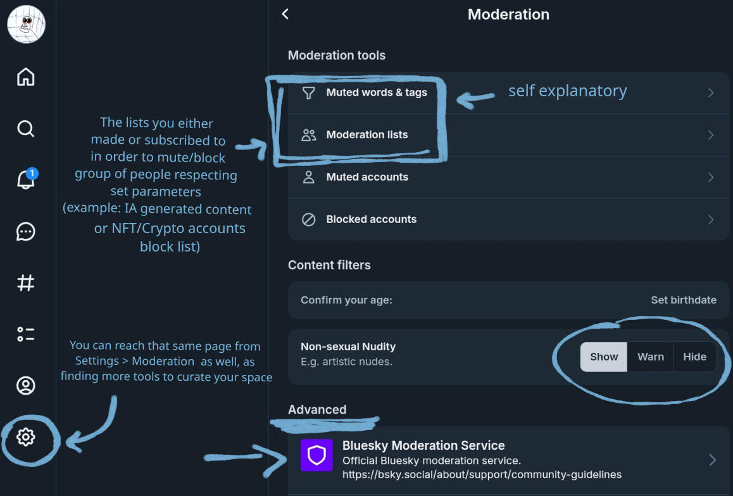Open the Chat messages icon
Screen dimensions: 733x496
tap(25, 232)
